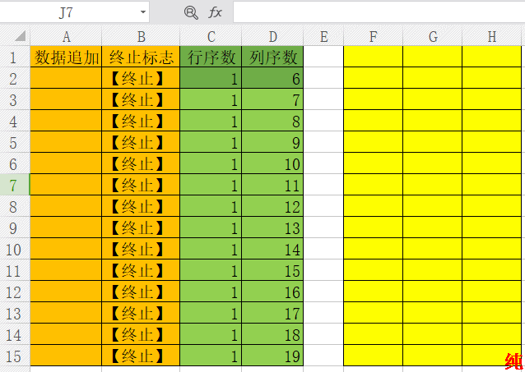Click the cell with value 11
The width and height of the screenshot is (525, 372).
coord(272,185)
